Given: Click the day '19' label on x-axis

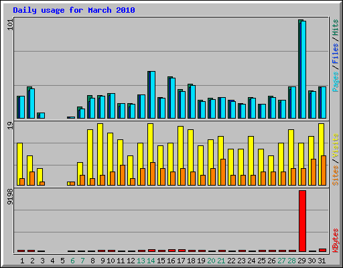Looking at the screenshot, I should click(x=201, y=261).
